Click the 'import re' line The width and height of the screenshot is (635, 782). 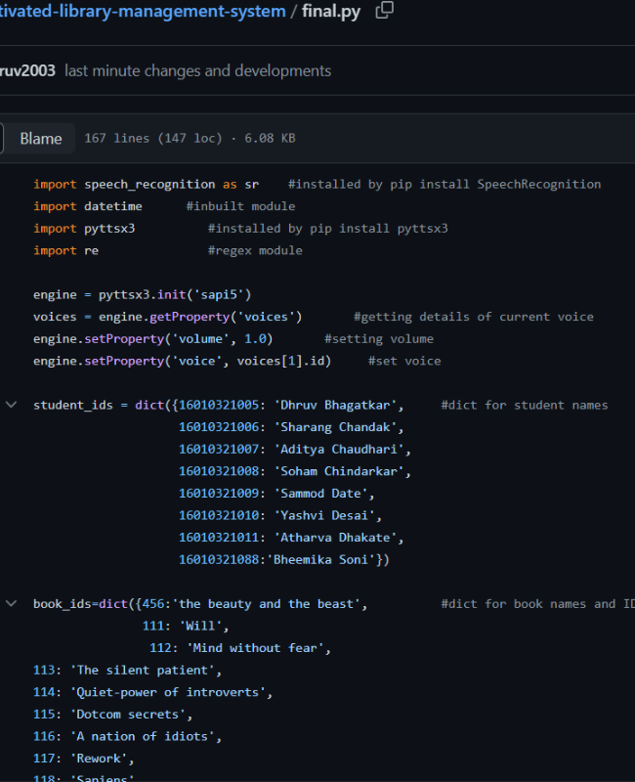pos(65,250)
